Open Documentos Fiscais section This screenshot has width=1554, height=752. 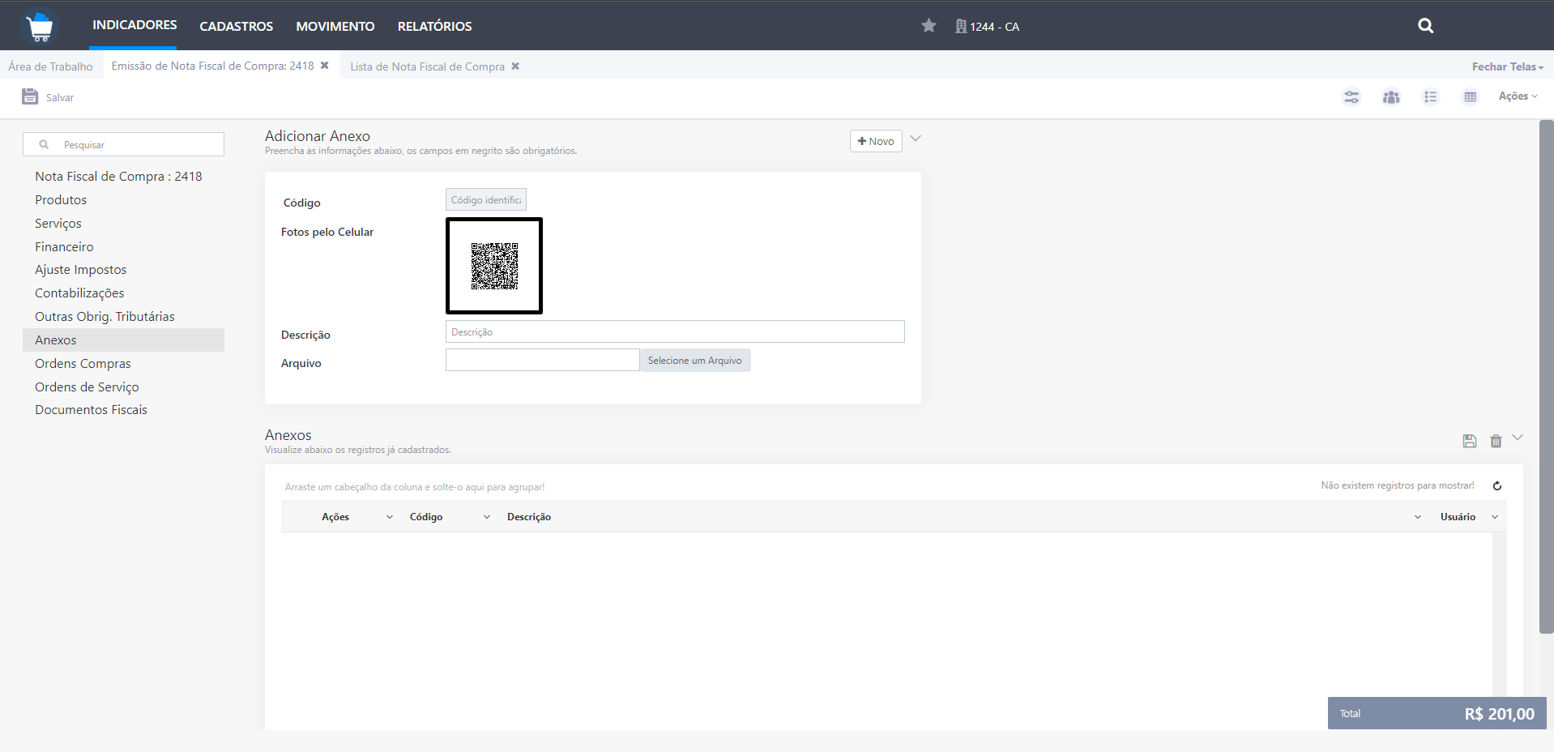click(91, 410)
